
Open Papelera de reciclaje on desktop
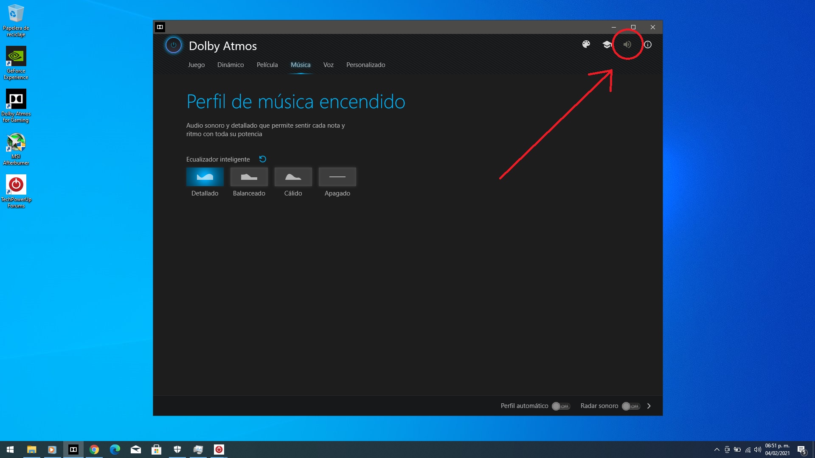(16, 20)
